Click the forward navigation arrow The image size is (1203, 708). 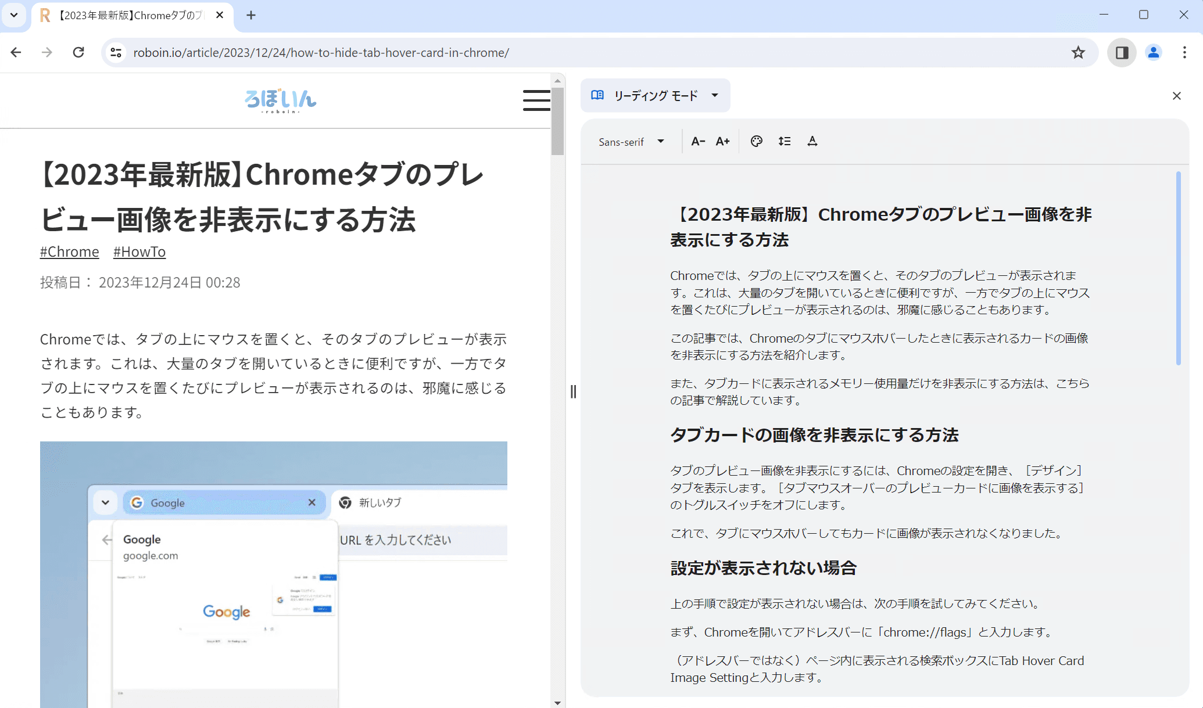point(47,52)
